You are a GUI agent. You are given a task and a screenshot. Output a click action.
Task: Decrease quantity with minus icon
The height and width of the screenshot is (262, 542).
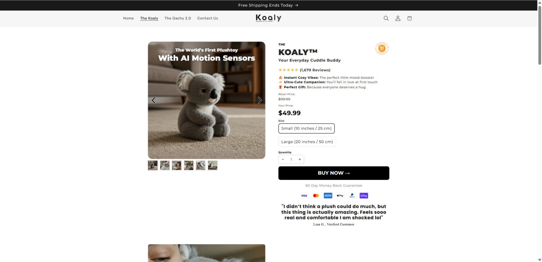[x=283, y=159]
